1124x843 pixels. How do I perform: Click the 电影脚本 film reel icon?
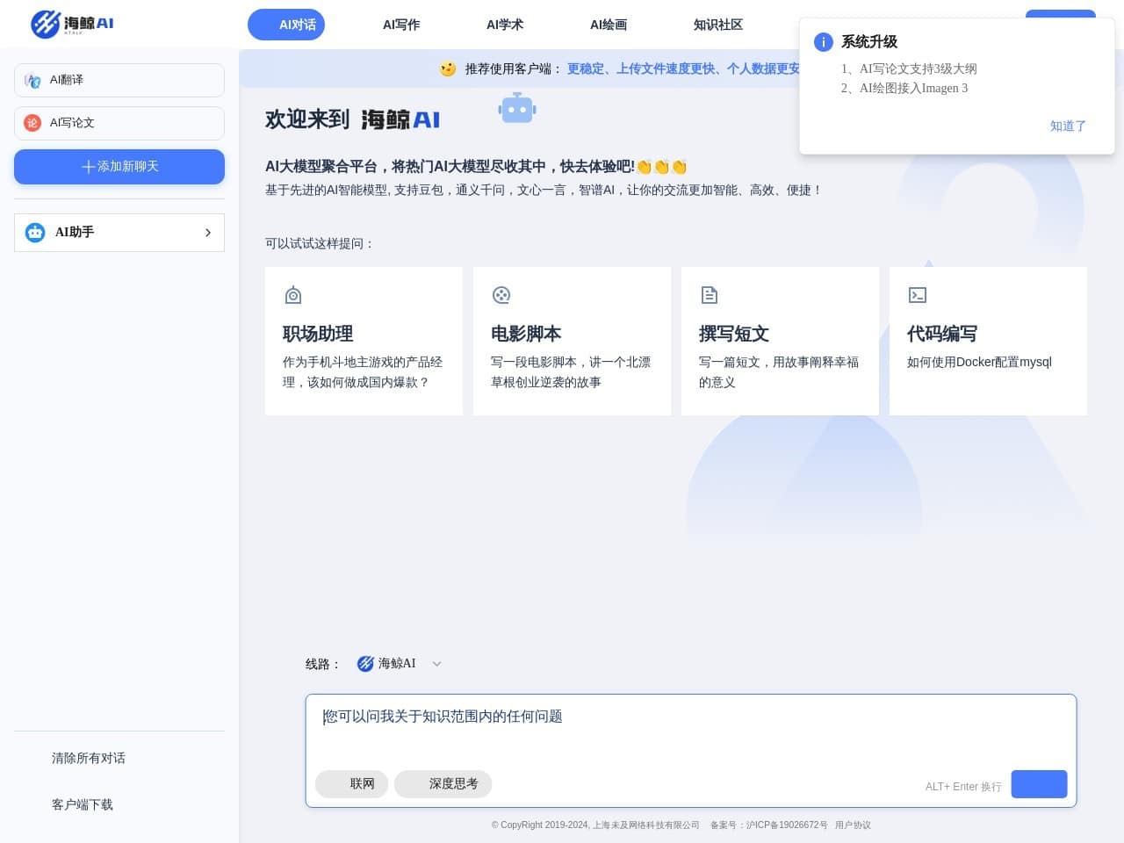[501, 295]
